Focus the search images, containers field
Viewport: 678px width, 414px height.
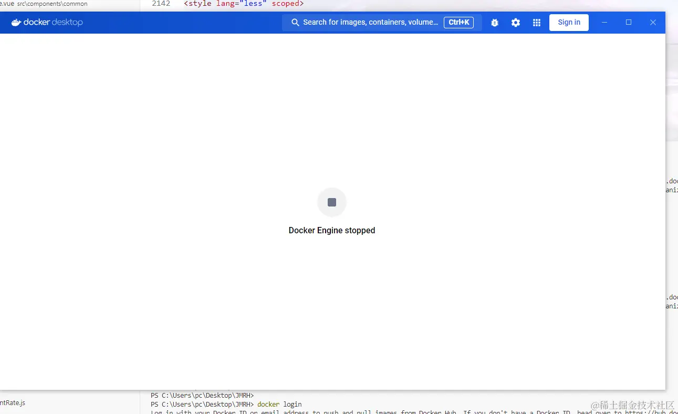pos(382,23)
